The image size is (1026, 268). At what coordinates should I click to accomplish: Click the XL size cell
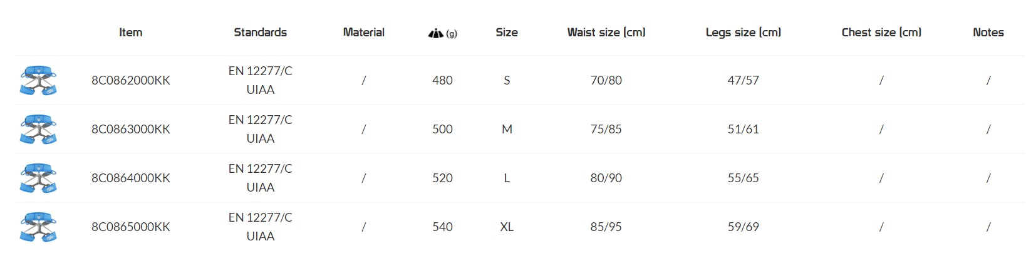click(507, 227)
